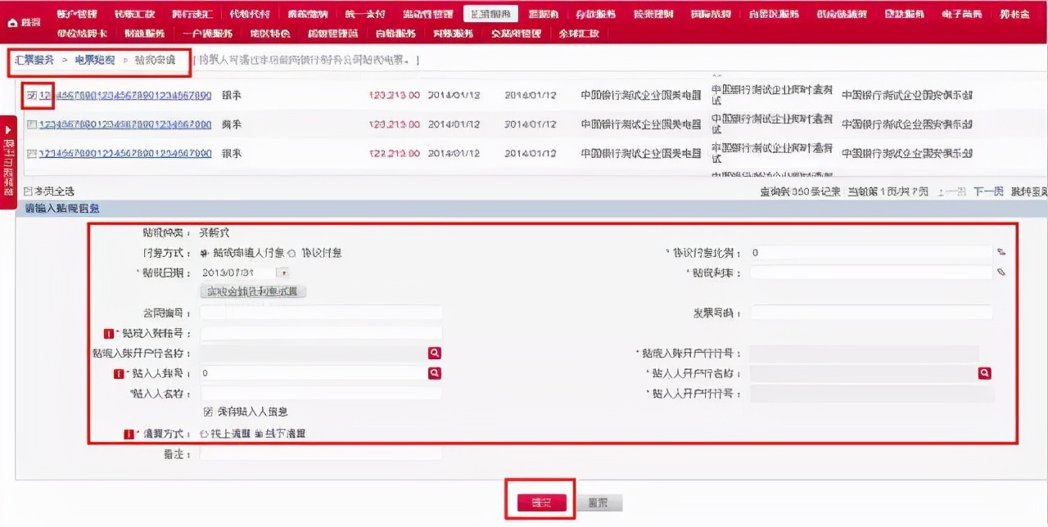Open the 贴现日期 date picker dropdown

(x=282, y=273)
